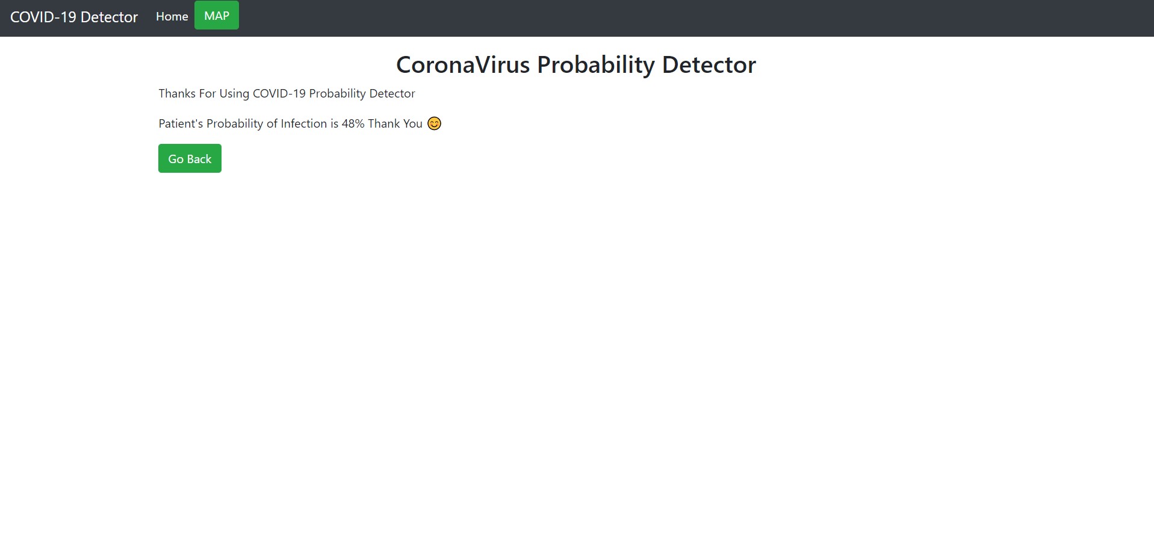Click the green Go Back button
1154x549 pixels.
(190, 158)
